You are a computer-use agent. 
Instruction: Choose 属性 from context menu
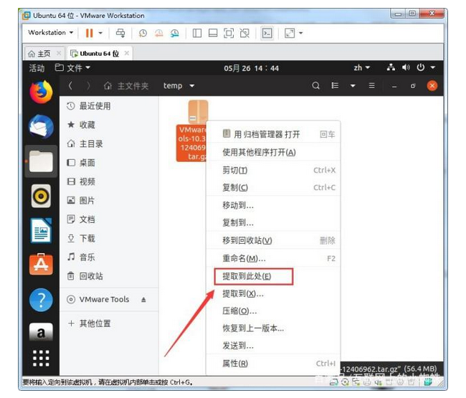273,364
